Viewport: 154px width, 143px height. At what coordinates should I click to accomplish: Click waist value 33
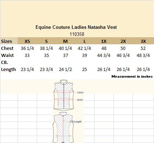point(27,55)
